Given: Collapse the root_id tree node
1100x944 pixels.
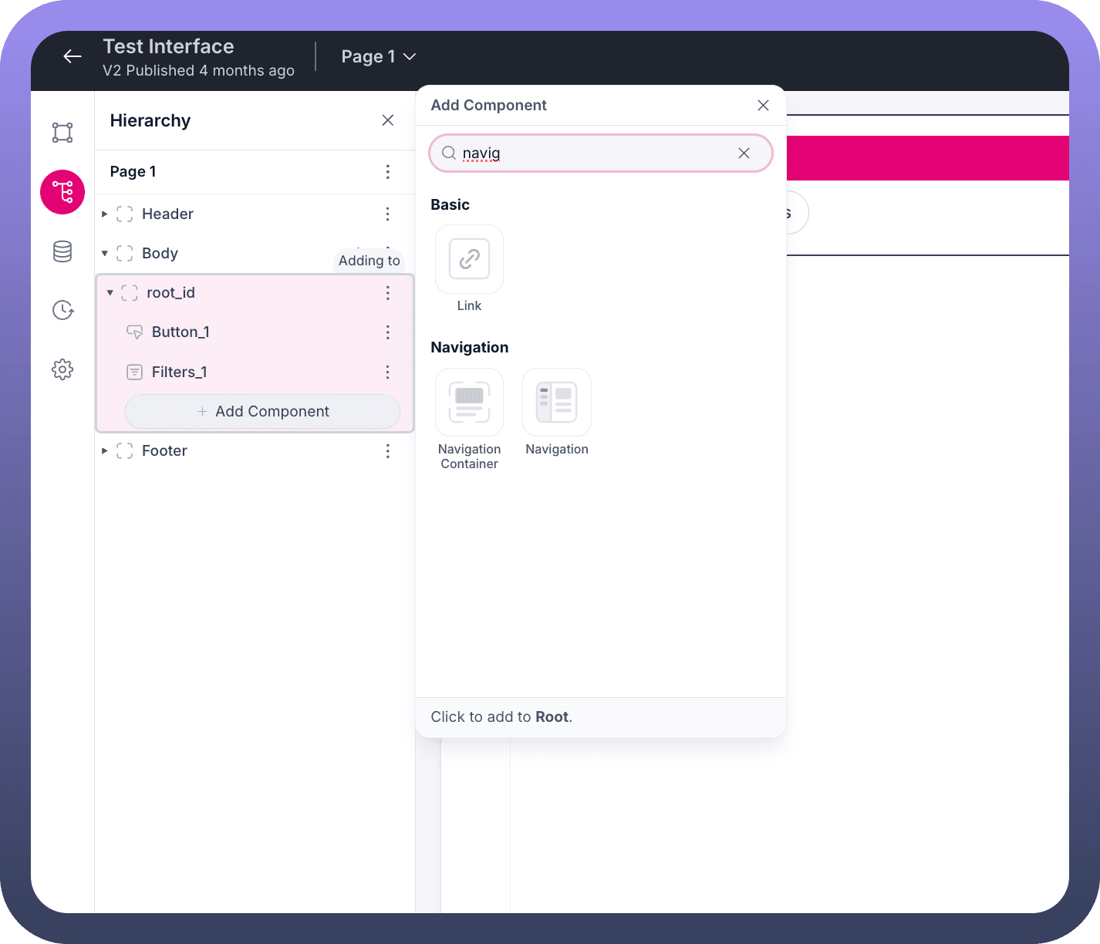Looking at the screenshot, I should click(110, 293).
